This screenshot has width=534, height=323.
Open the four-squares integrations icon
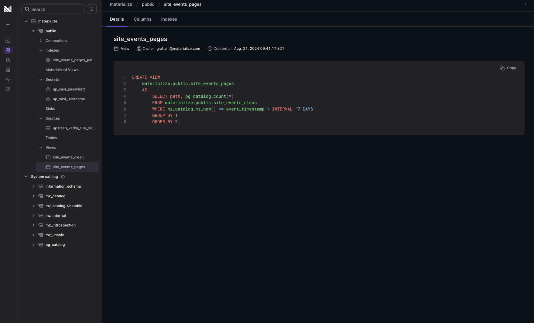point(8,70)
